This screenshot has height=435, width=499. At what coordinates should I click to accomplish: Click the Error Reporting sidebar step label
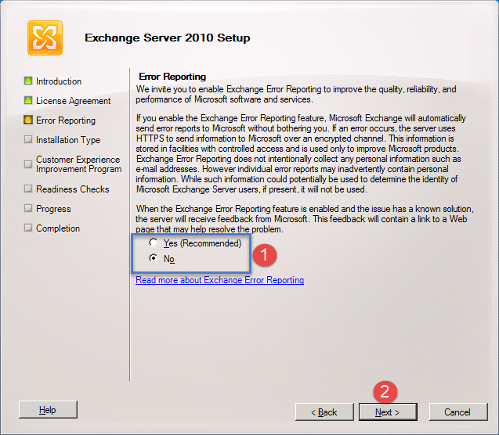click(x=66, y=120)
